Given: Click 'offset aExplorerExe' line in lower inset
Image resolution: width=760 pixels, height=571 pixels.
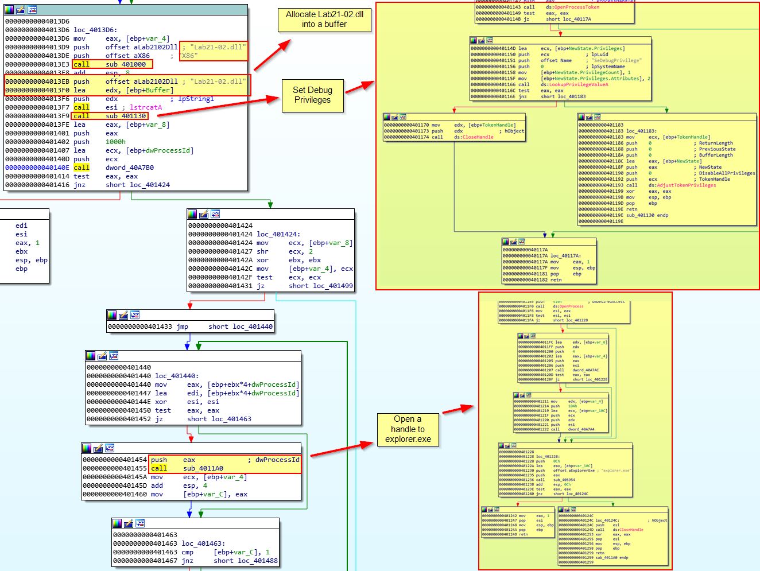Looking at the screenshot, I should point(583,471).
